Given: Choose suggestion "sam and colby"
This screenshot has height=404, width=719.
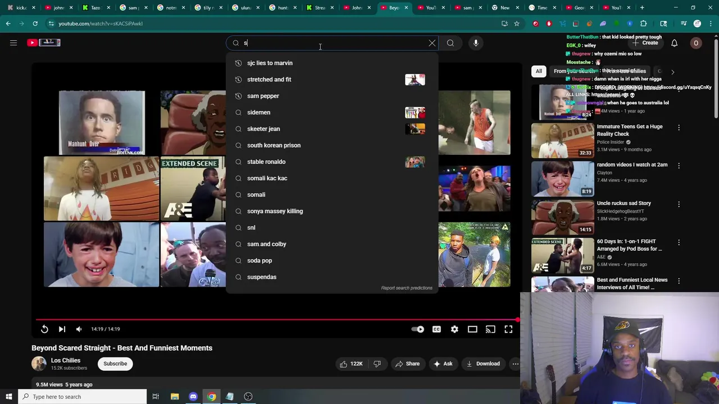Looking at the screenshot, I should (331, 244).
